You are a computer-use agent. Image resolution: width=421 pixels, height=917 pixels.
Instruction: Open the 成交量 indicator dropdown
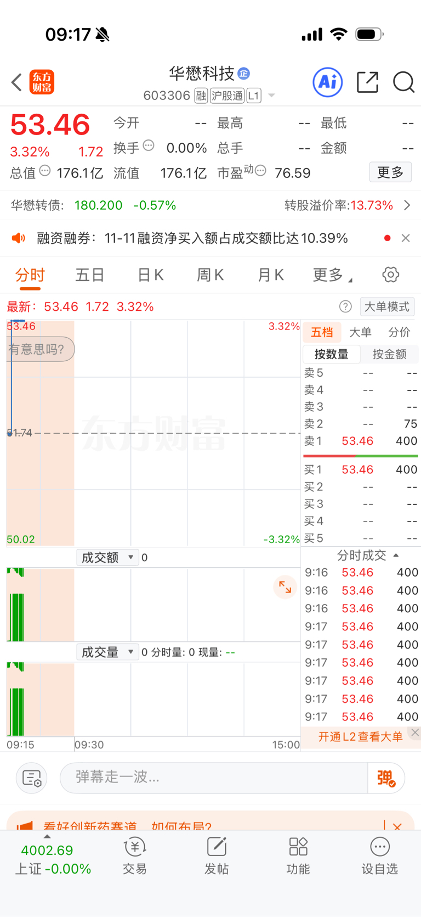pos(107,652)
